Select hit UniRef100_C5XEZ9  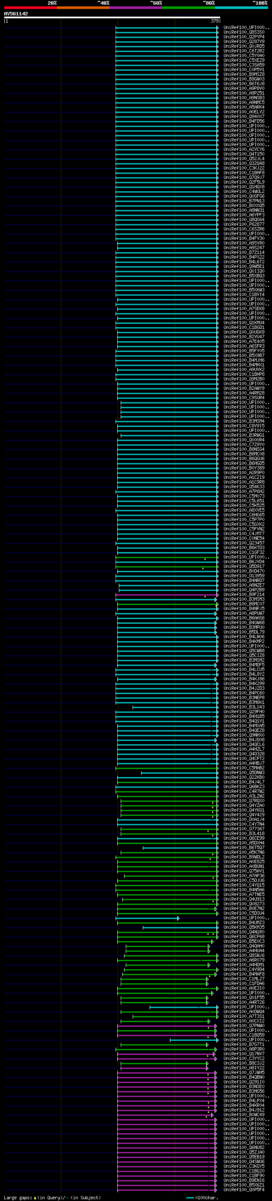pyautogui.click(x=244, y=60)
